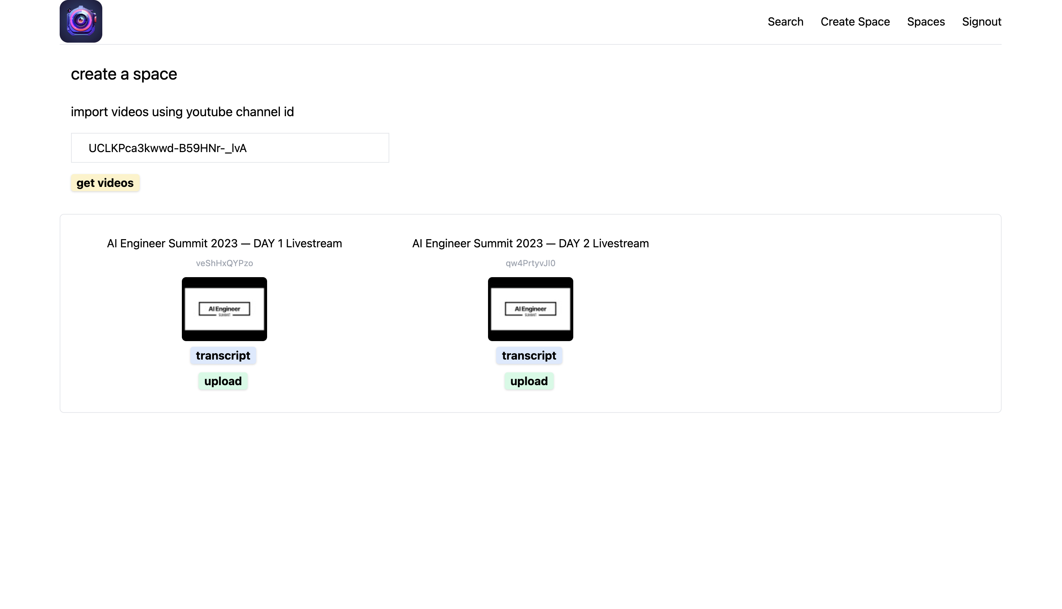Get transcript for DAY 2 Livestream

[x=529, y=356]
